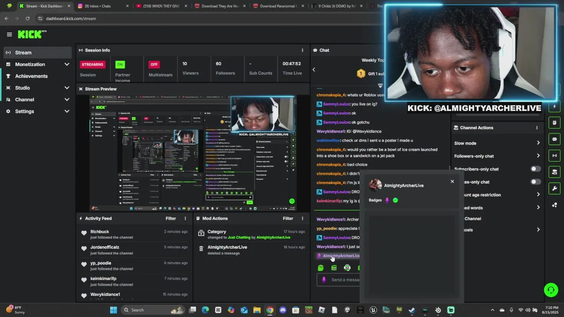564x317 pixels.
Task: Click the first green blob emote below chat
Action: (x=321, y=268)
